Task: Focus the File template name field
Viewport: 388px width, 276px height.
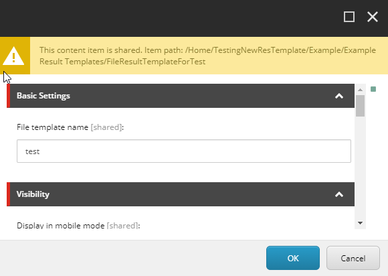Action: (x=184, y=151)
